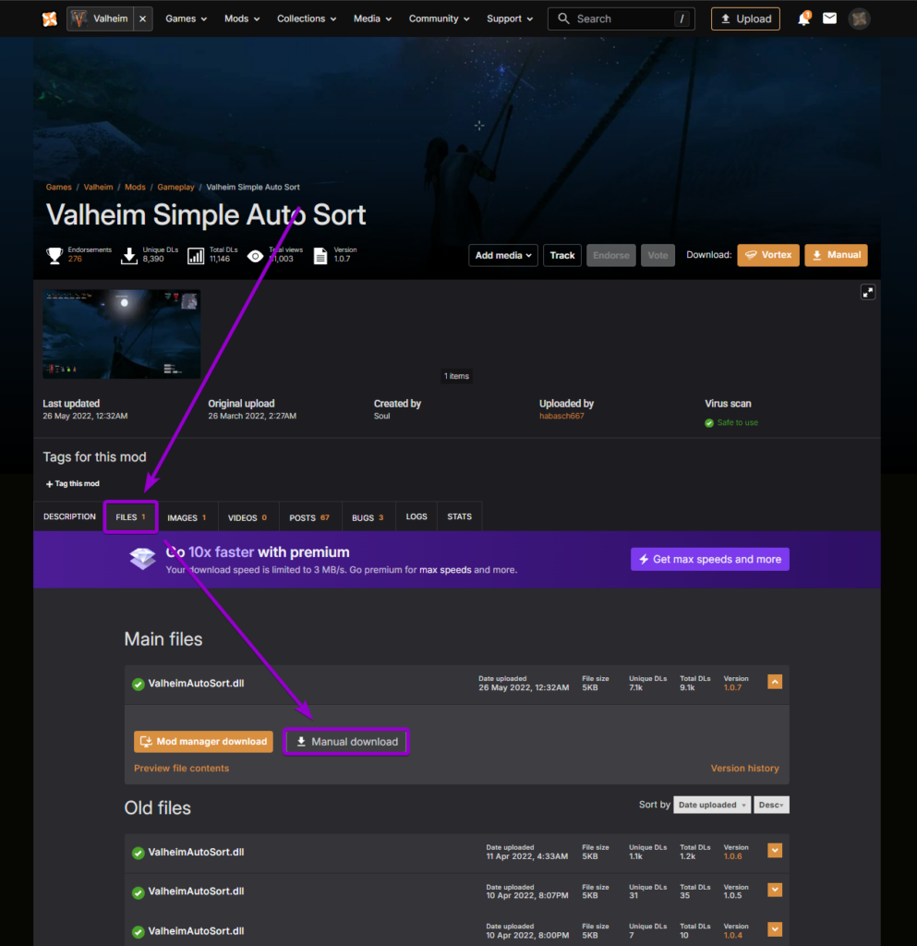917x946 pixels.
Task: Click the unique downloads arrow icon
Action: 129,255
